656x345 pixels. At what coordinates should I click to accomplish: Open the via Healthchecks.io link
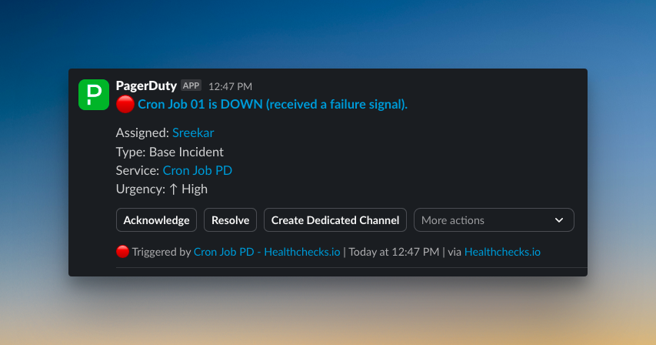[x=502, y=252]
